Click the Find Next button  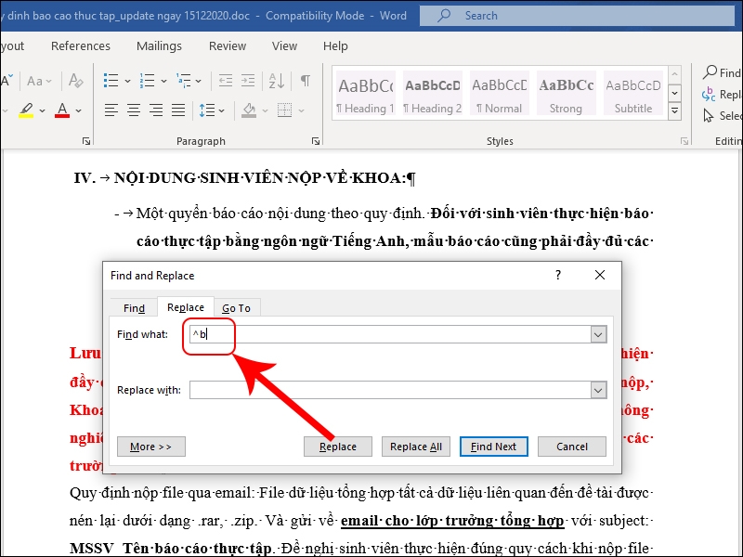click(493, 446)
